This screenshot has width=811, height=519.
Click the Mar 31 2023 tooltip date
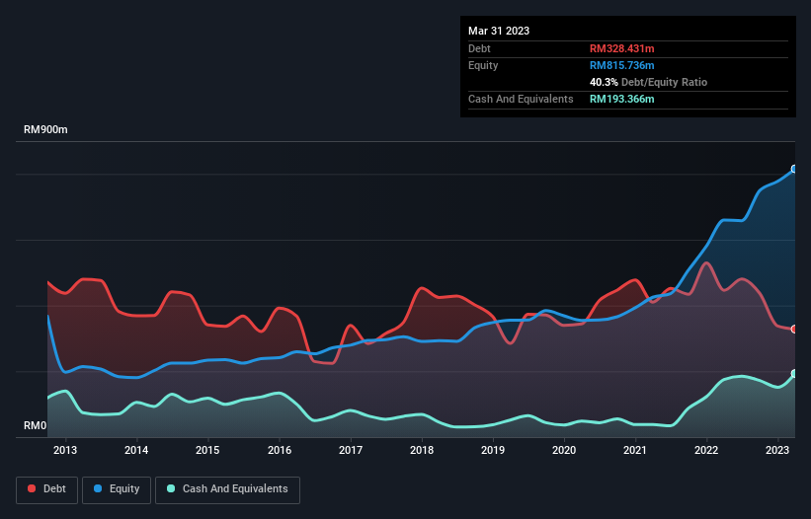point(499,31)
